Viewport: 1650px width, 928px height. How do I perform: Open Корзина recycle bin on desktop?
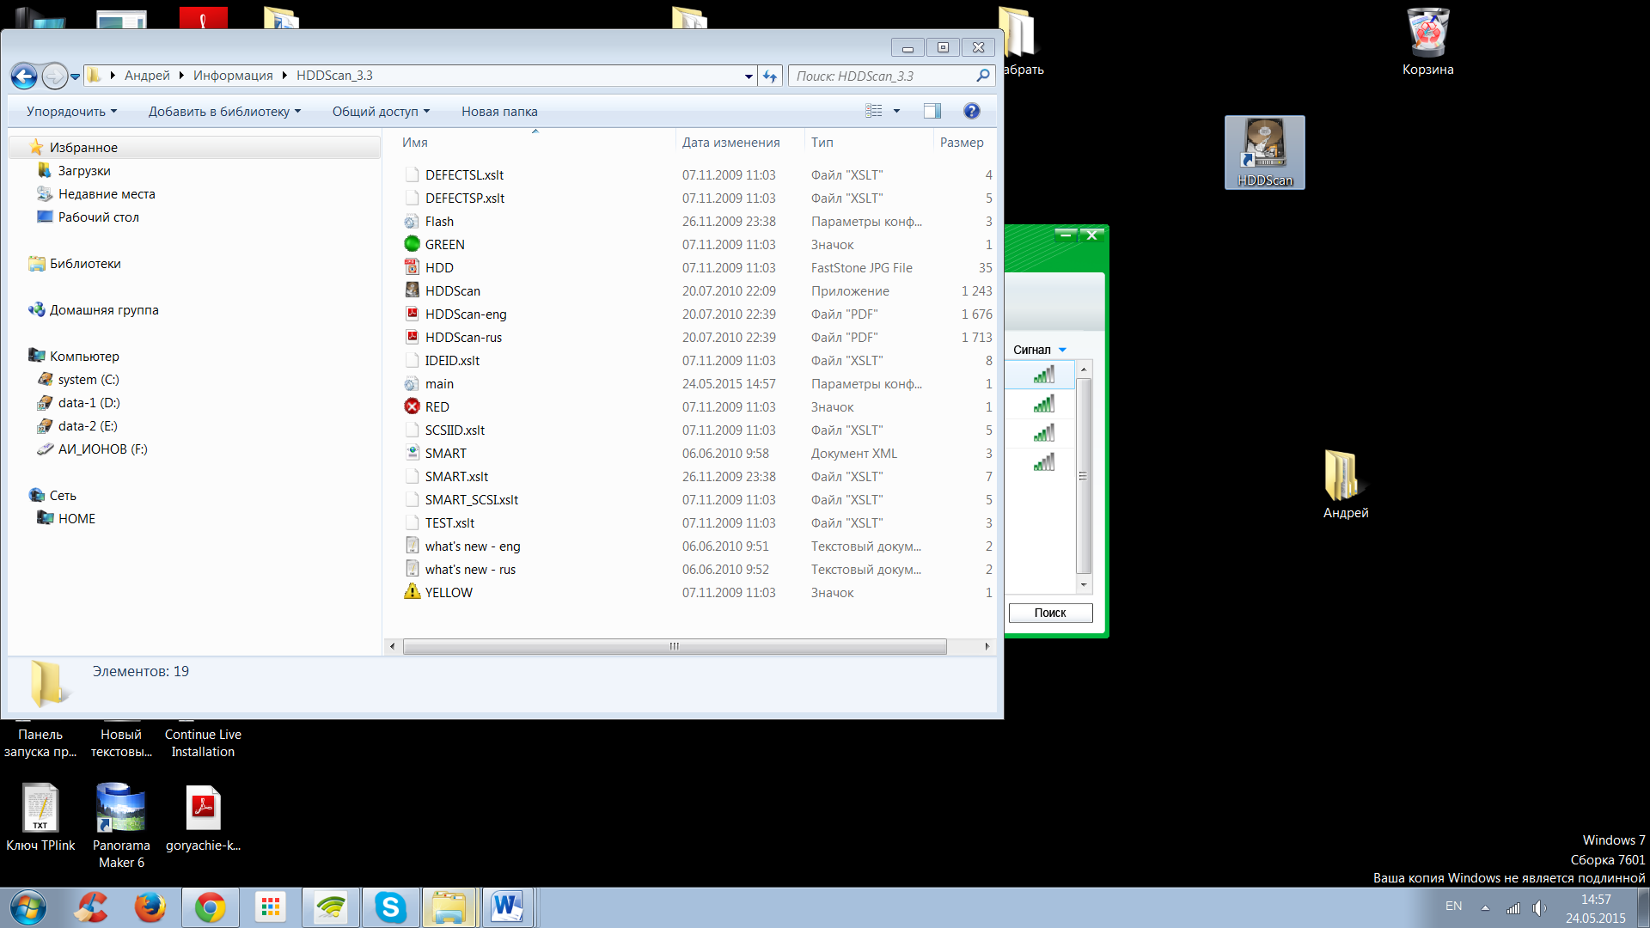click(1427, 40)
